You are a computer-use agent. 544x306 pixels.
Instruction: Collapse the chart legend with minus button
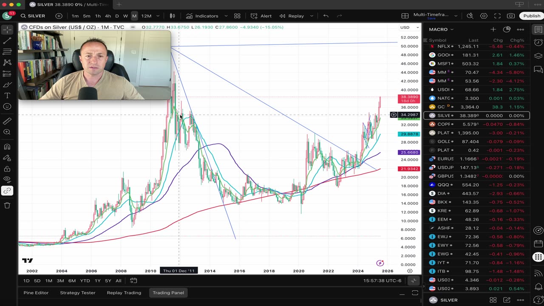(x=133, y=27)
